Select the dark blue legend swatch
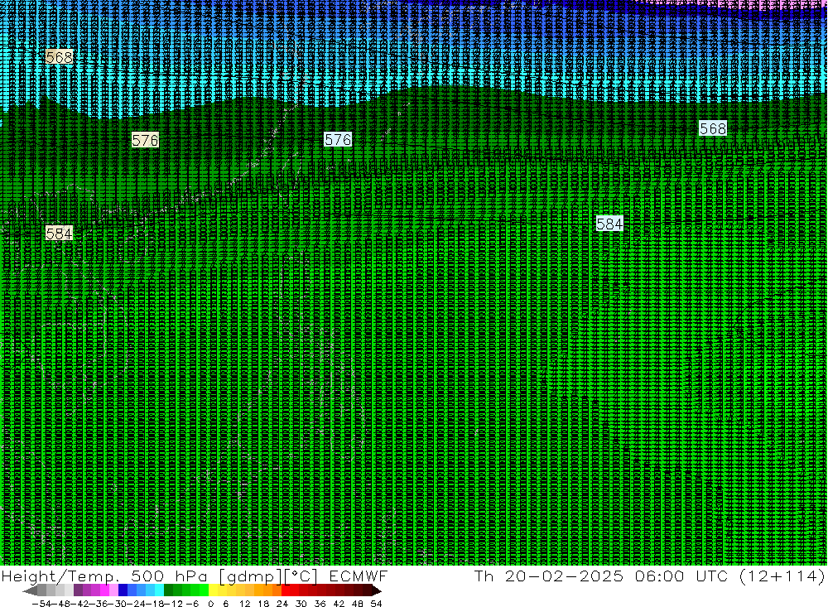 (x=123, y=590)
